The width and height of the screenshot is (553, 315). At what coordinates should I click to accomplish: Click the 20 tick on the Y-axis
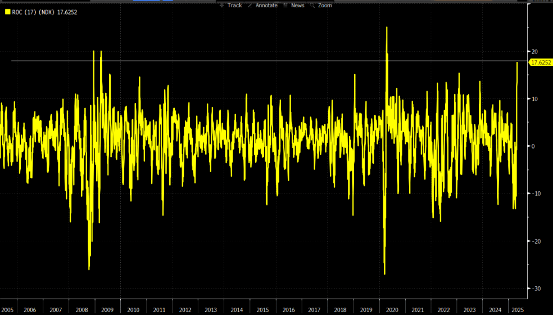[534, 52]
